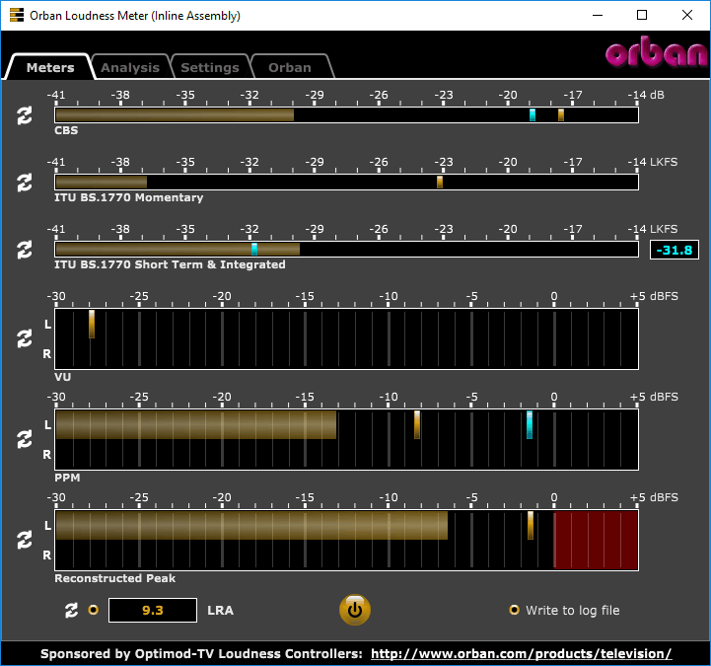Click the CBS loudness meter bar

tap(346, 114)
